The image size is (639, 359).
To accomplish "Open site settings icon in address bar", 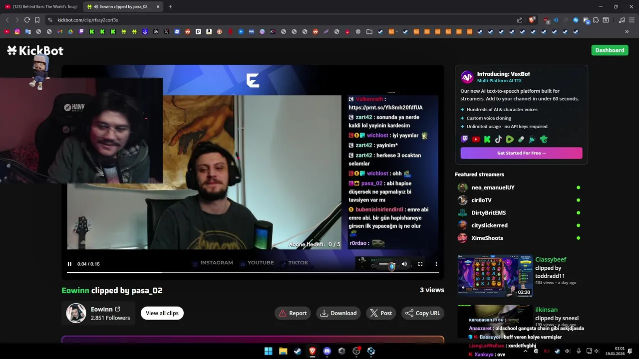I will [50, 20].
